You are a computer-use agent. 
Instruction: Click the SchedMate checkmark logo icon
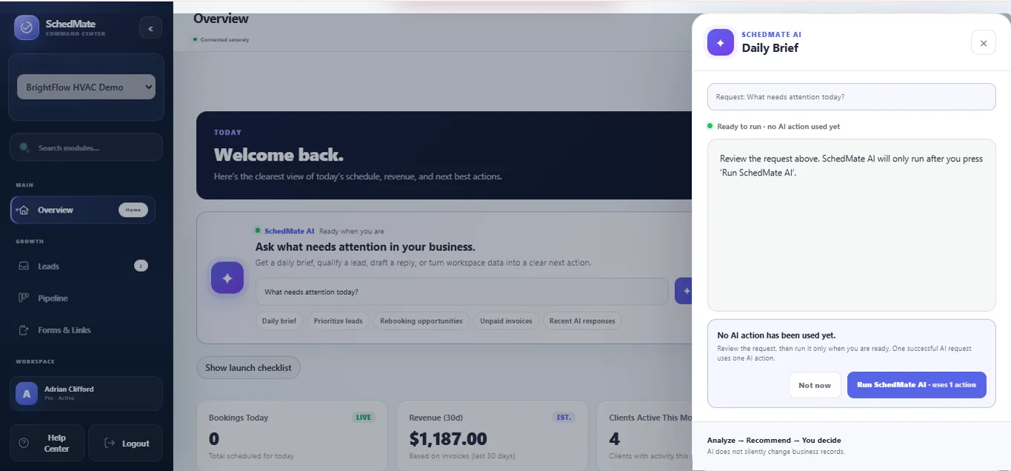click(x=27, y=27)
